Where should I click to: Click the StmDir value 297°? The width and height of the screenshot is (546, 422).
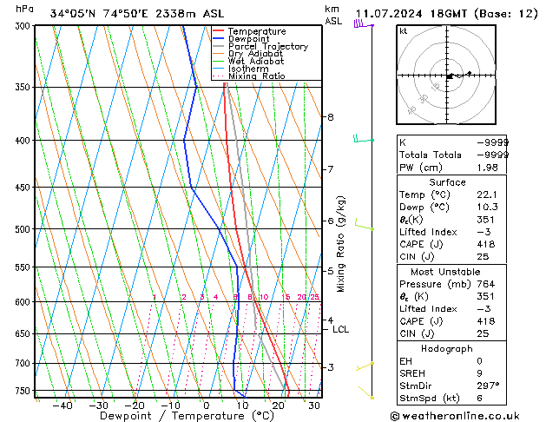tap(488, 386)
